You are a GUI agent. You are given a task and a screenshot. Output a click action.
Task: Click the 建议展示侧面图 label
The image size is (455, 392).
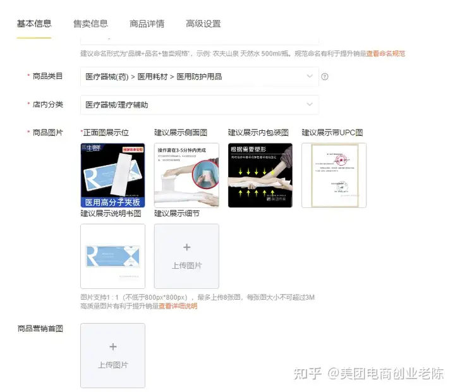[x=181, y=133]
